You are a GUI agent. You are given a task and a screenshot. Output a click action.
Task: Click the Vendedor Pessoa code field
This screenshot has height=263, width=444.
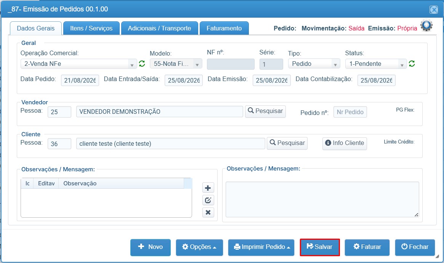(x=59, y=112)
